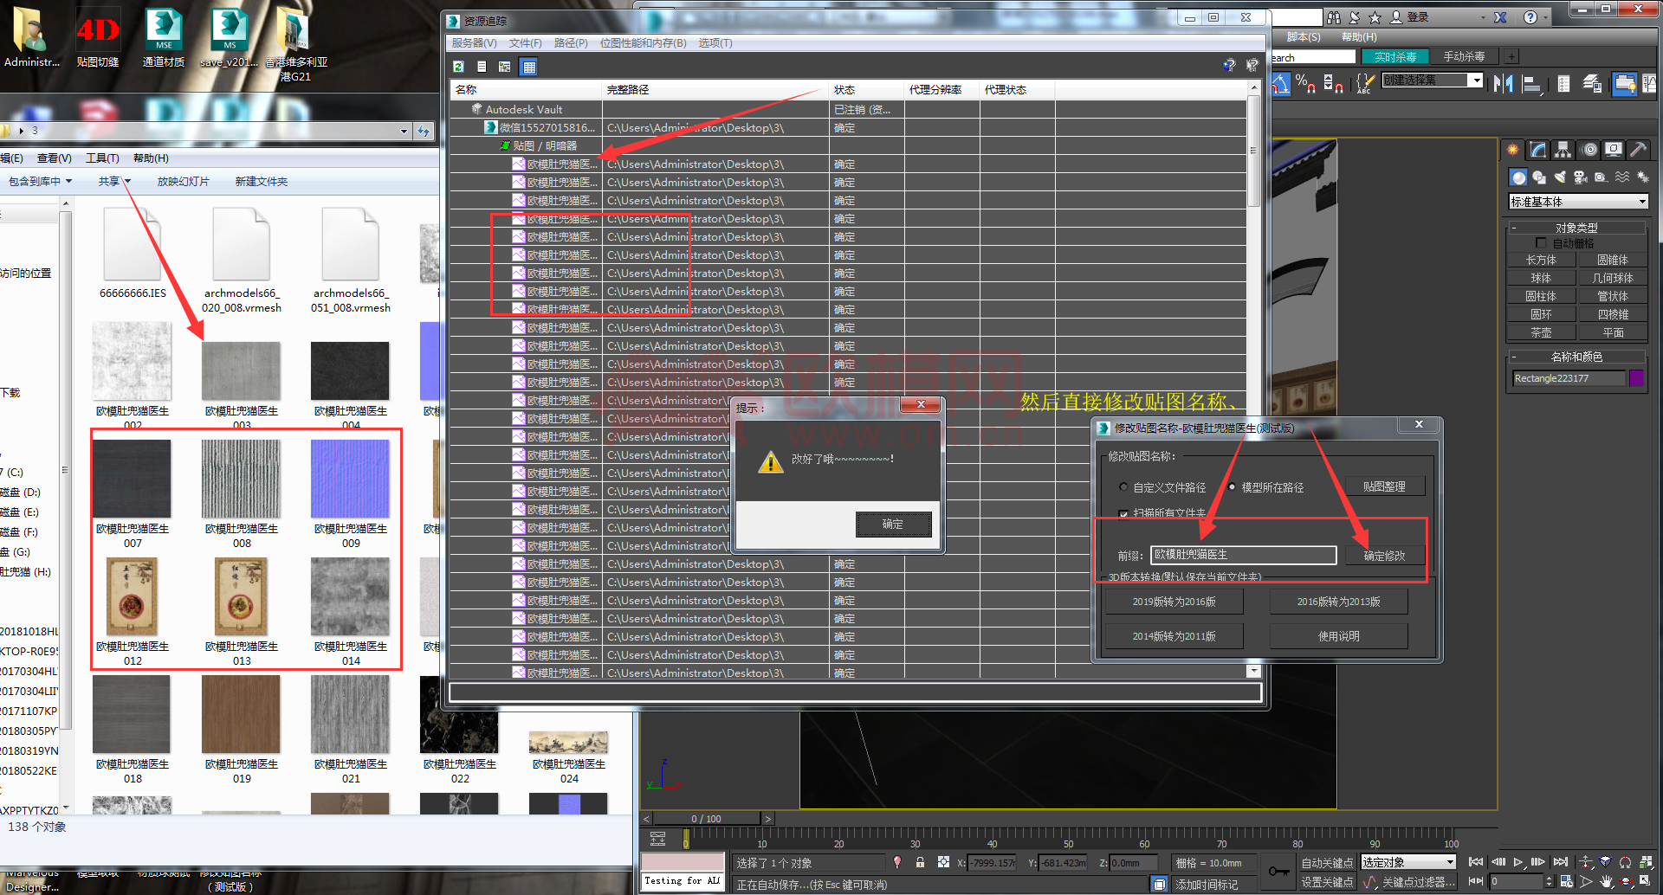The image size is (1663, 895).
Task: Click the Mirror tool in main toolbar
Action: (x=1504, y=83)
